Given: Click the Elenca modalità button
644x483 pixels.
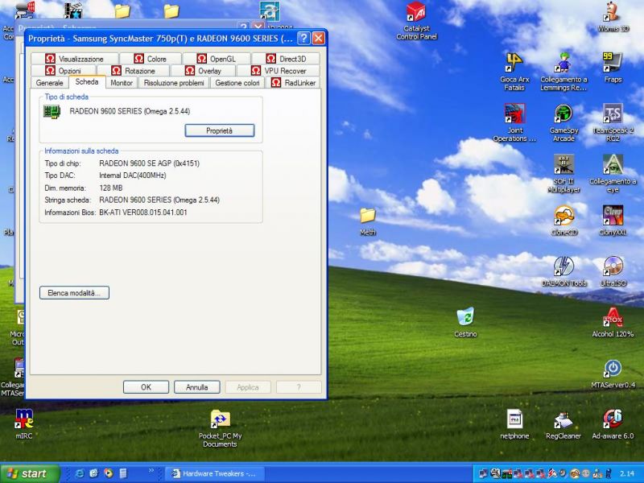Looking at the screenshot, I should pyautogui.click(x=74, y=293).
